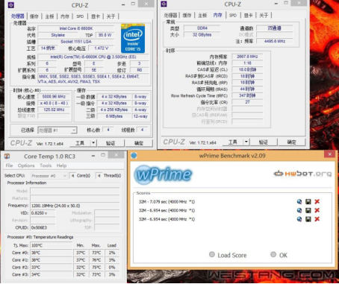Open the Processor #0 dropdown in Core Temp
This screenshot has width=339, height=284.
point(49,176)
